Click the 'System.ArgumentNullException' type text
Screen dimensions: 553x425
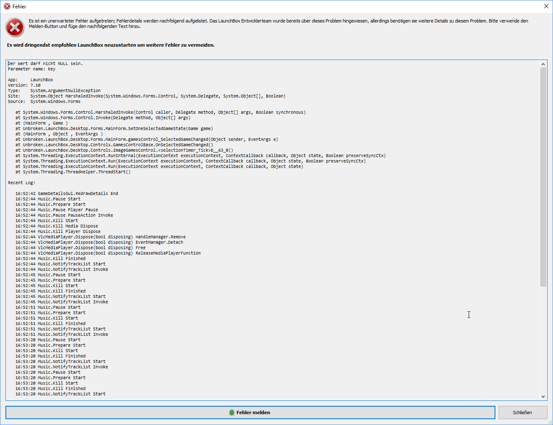point(66,91)
